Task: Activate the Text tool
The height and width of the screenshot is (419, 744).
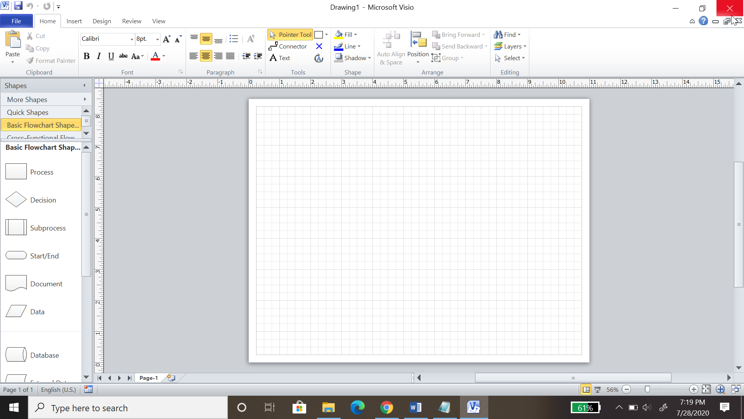Action: coord(280,58)
